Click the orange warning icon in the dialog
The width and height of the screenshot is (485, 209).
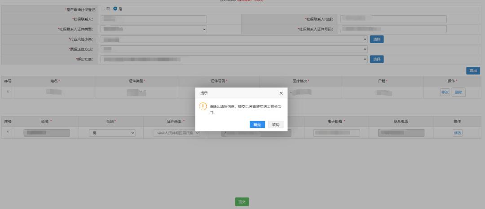coord(203,106)
